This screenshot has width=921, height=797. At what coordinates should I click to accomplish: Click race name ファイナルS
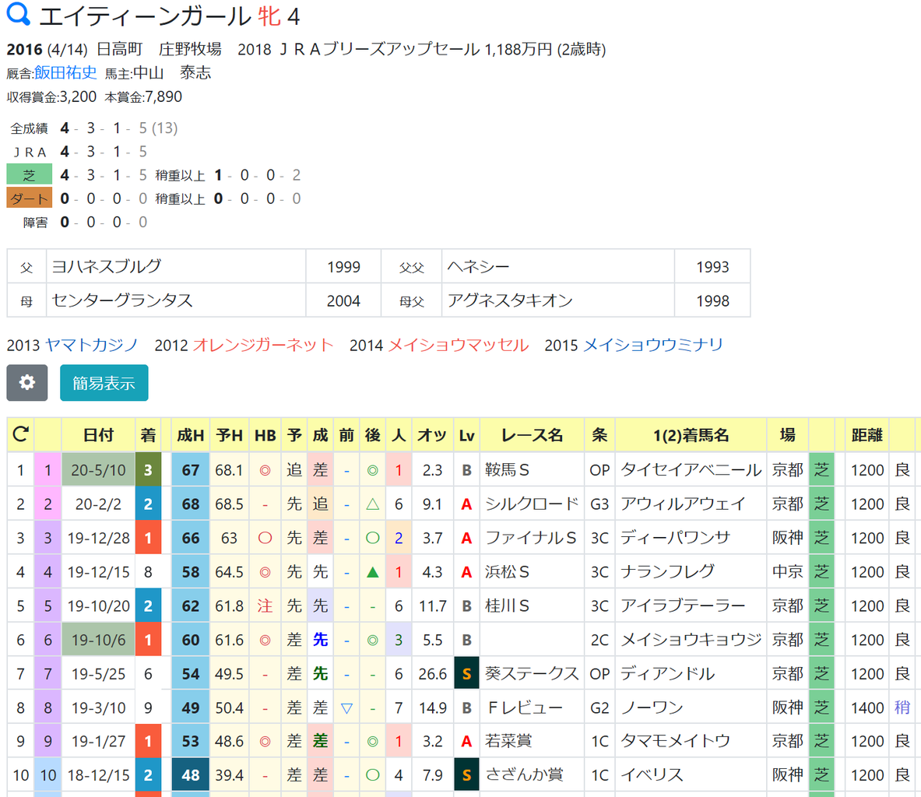tap(530, 538)
